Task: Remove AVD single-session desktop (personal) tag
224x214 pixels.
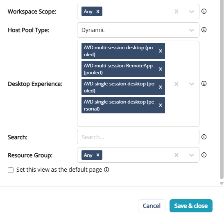Action: [x=161, y=105]
